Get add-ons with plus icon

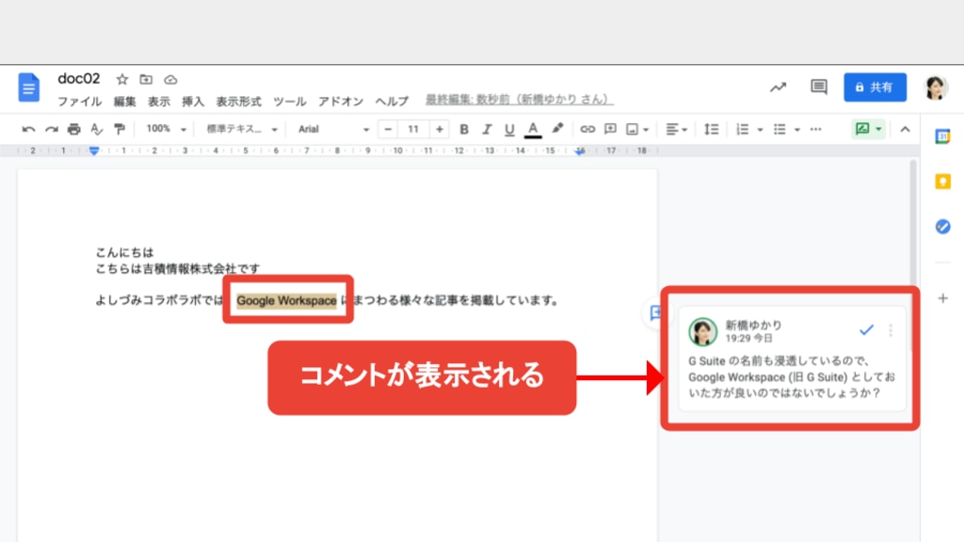click(942, 298)
